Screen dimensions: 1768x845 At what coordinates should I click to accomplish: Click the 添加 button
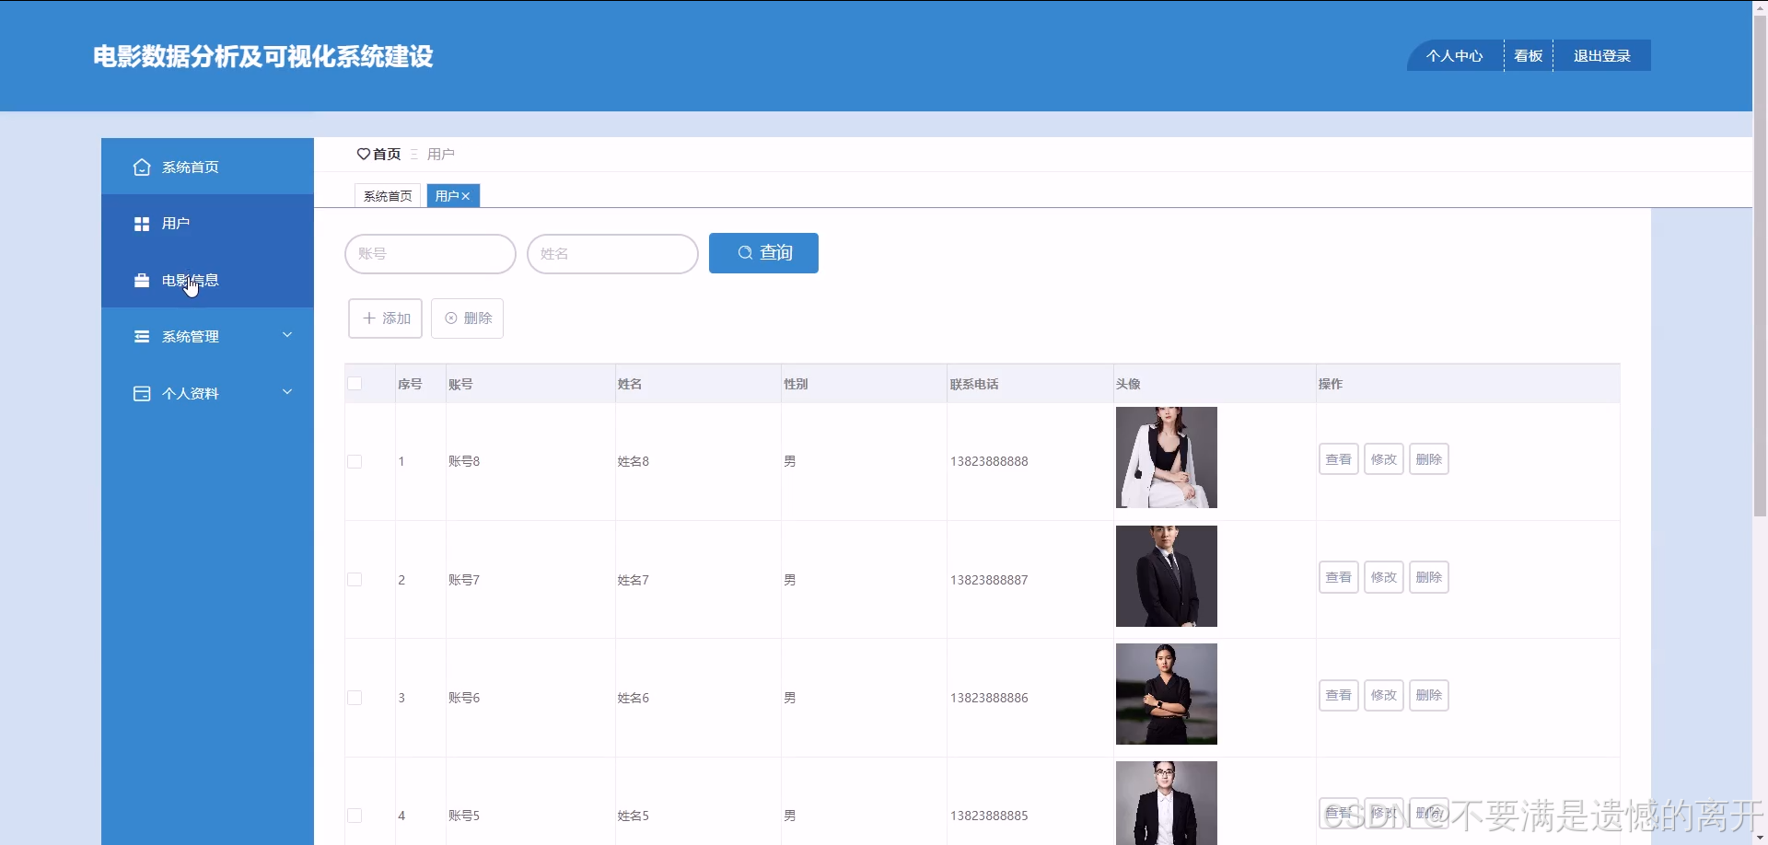385,318
